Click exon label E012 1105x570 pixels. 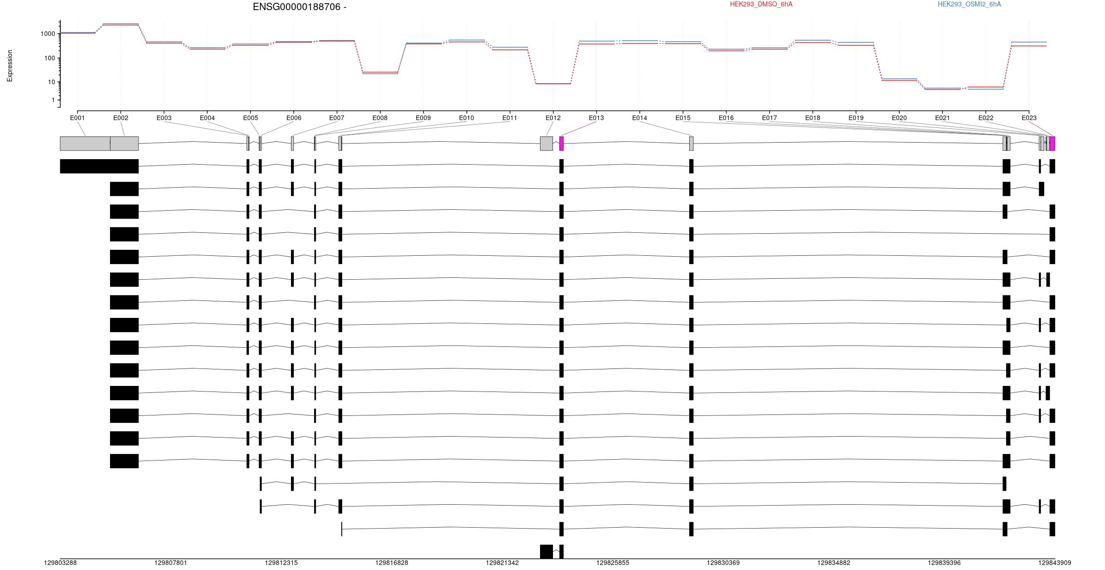click(553, 118)
